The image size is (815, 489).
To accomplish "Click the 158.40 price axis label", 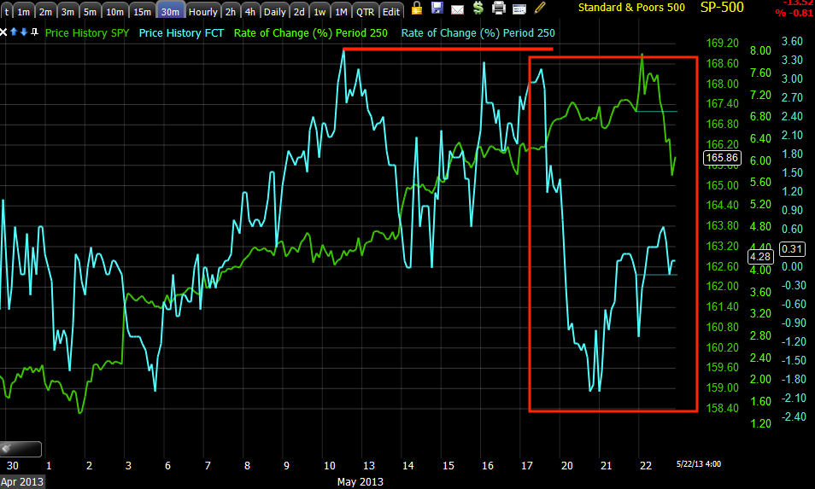I will pos(723,408).
